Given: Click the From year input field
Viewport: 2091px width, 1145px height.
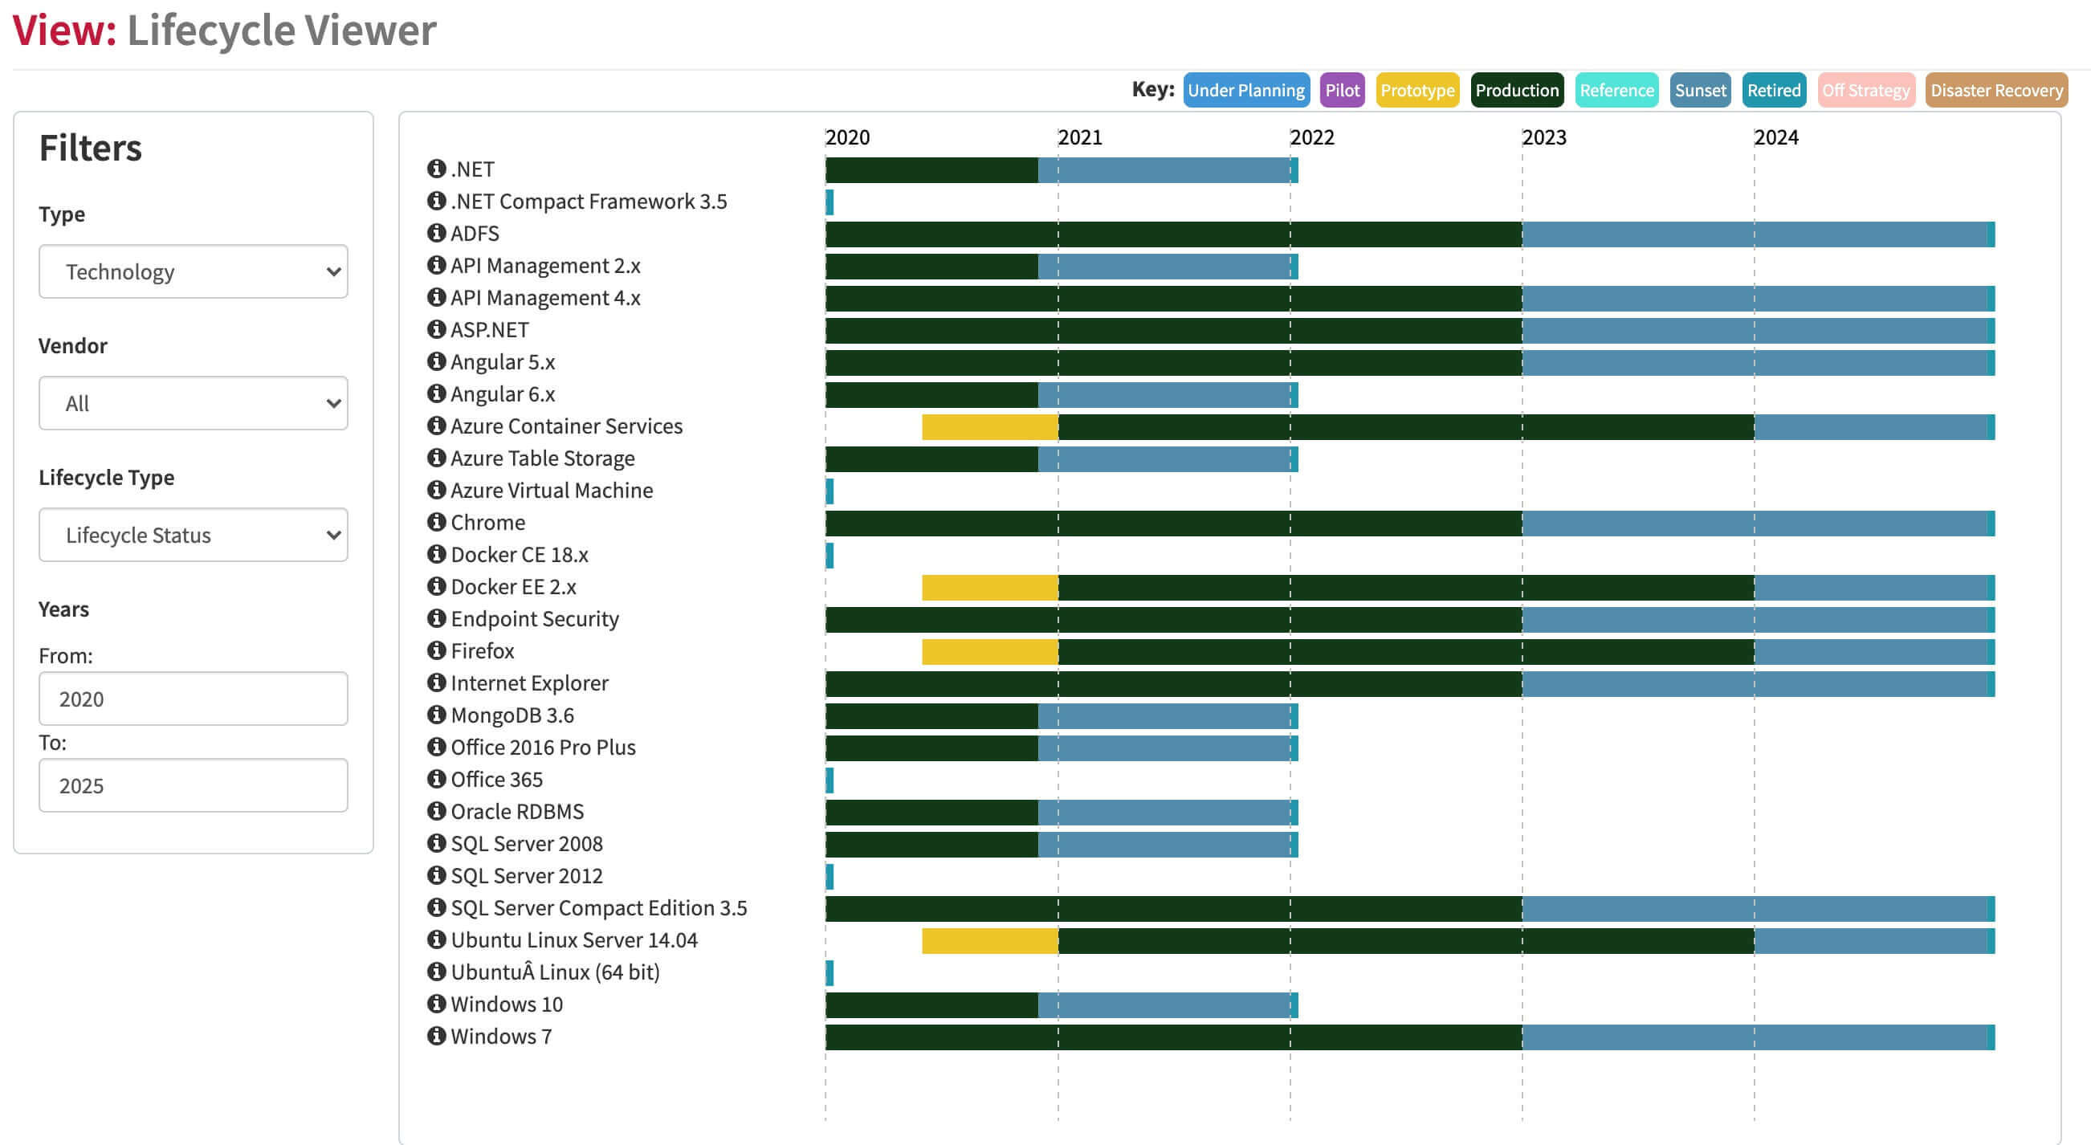Looking at the screenshot, I should 194,699.
